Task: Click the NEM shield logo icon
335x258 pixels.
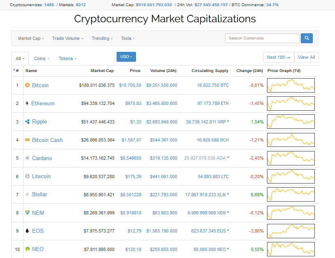Action: point(27,213)
